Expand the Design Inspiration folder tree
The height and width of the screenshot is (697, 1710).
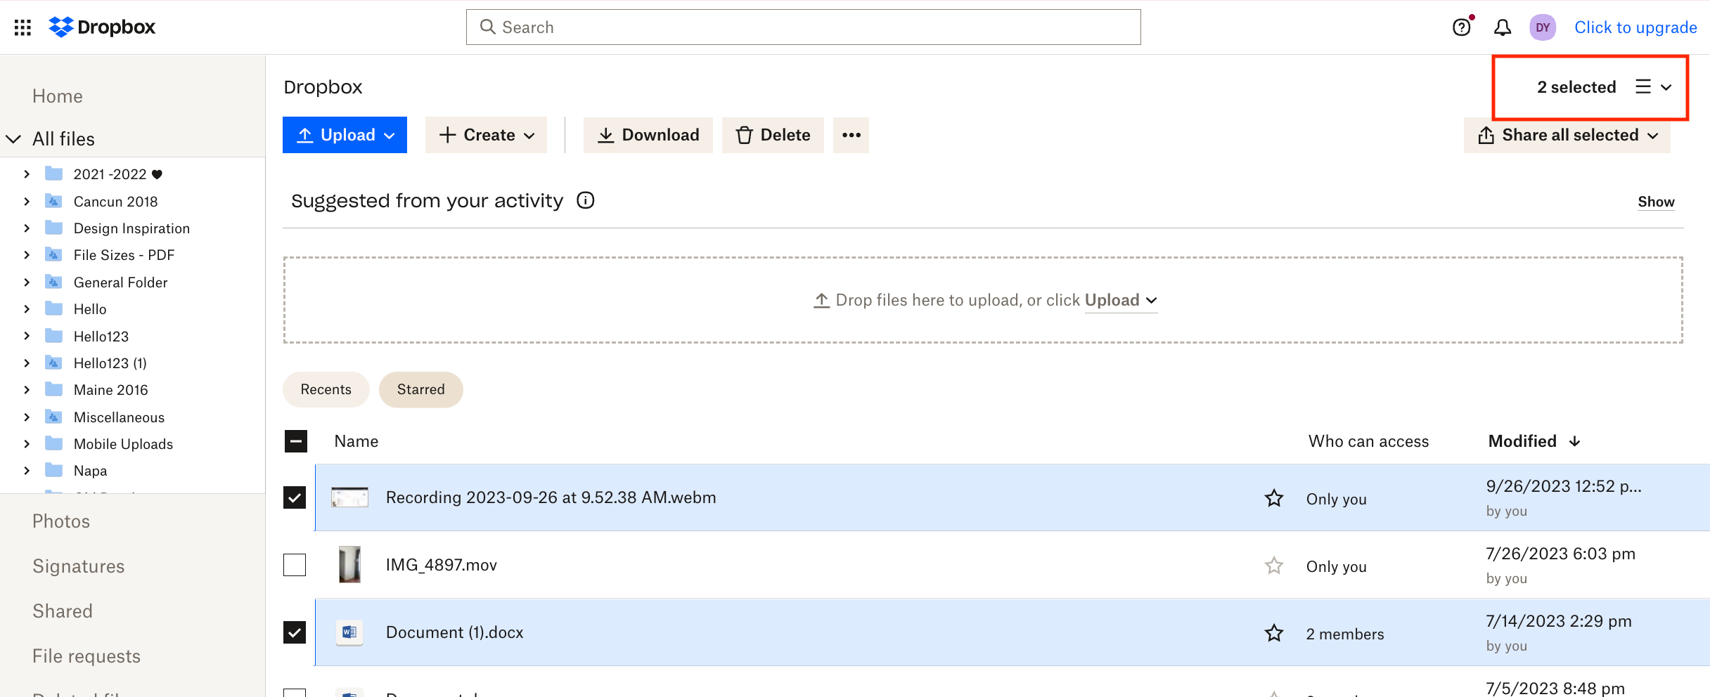point(27,228)
